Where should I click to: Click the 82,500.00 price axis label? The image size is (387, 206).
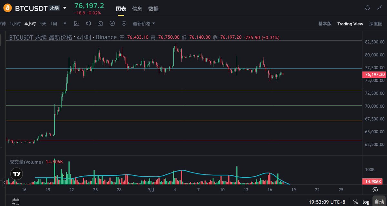(x=375, y=42)
